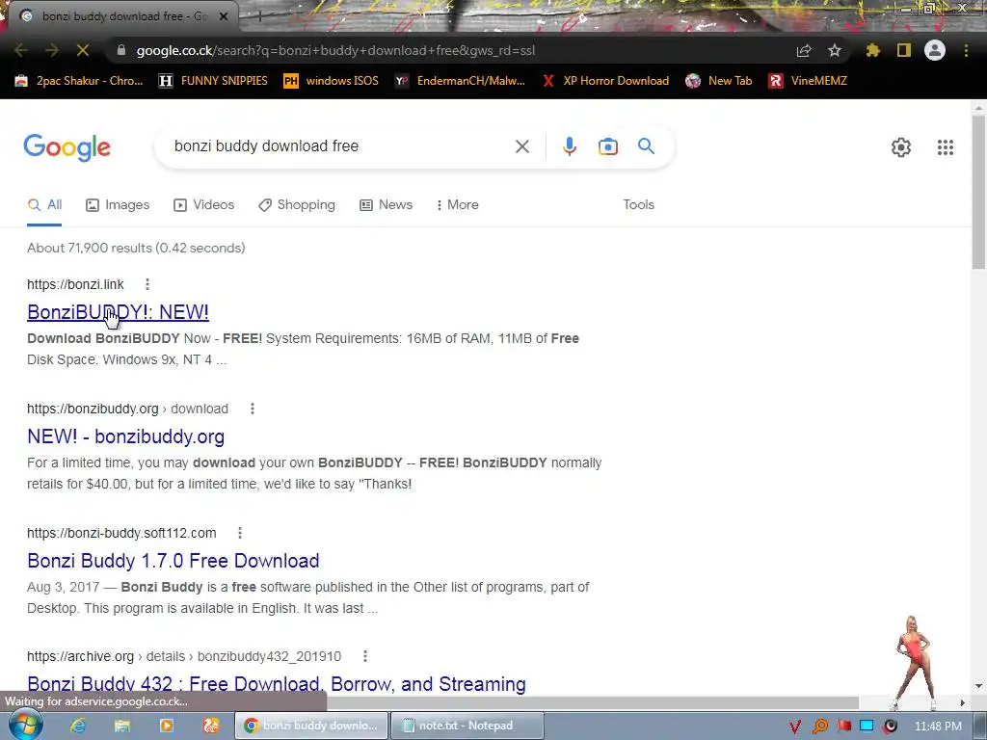Open the VineMEMZ bookmark
This screenshot has width=987, height=740.
809,81
